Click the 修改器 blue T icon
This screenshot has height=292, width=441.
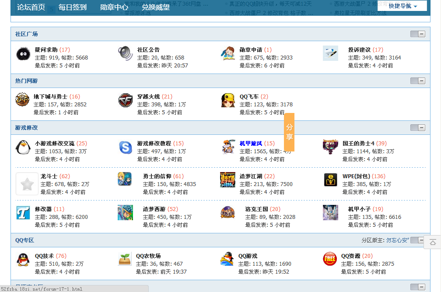(23, 213)
